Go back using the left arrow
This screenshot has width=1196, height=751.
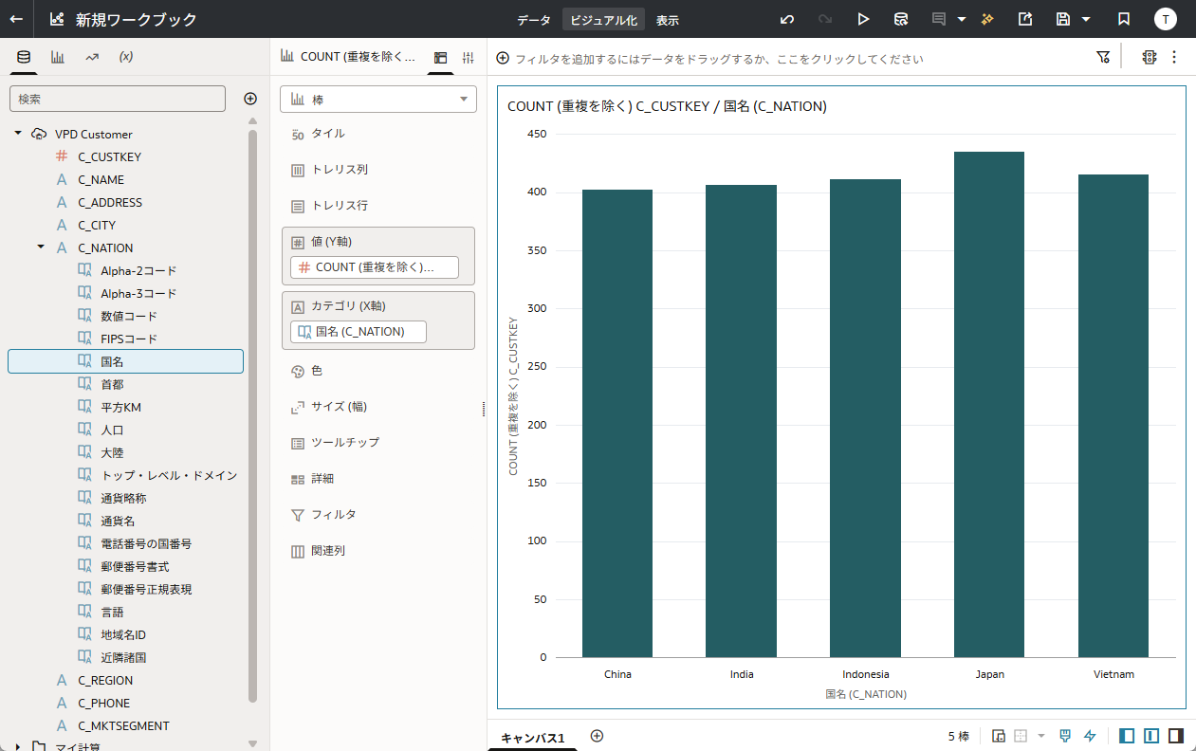(x=16, y=19)
